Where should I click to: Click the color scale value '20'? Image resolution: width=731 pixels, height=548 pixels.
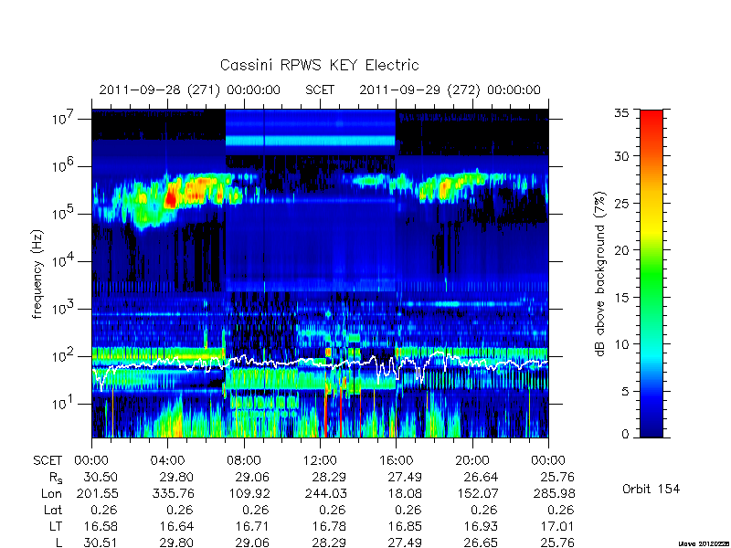coord(621,249)
